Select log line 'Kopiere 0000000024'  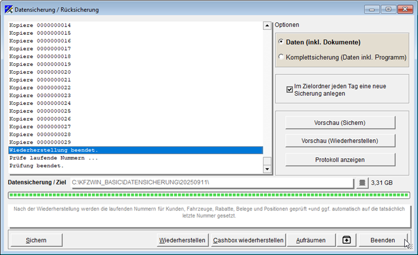(x=136, y=103)
